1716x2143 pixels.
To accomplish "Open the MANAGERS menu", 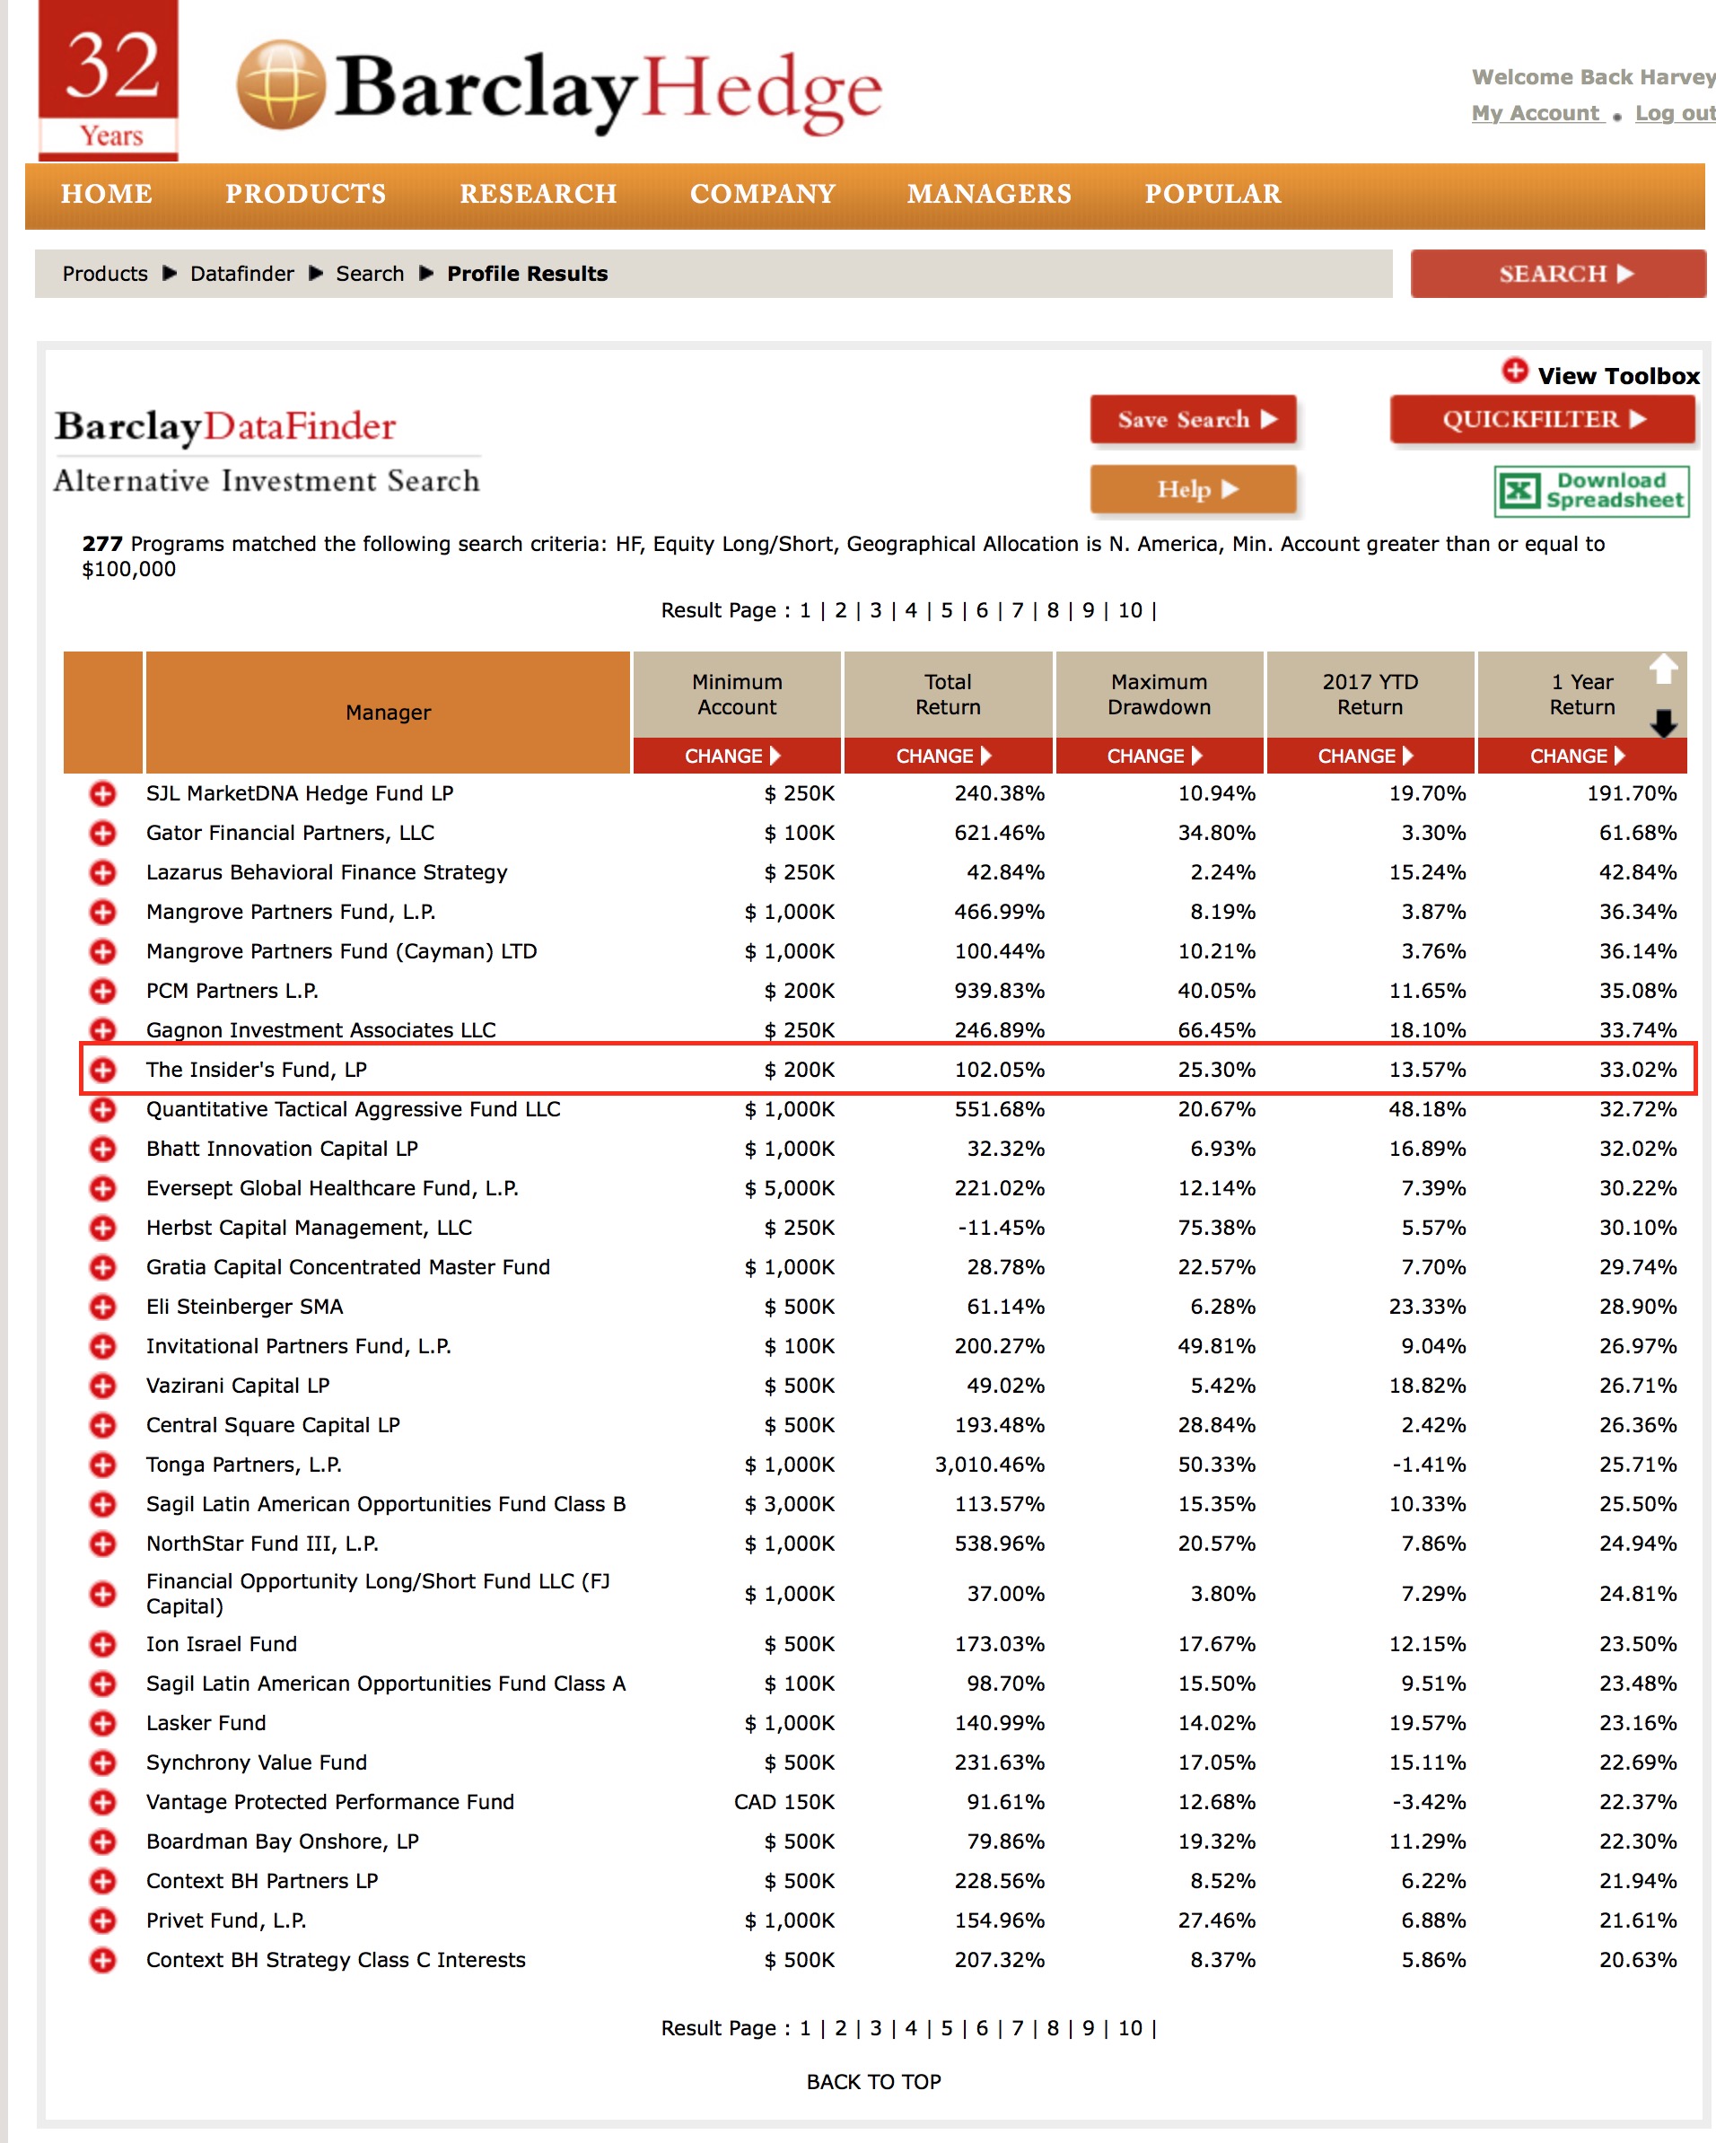I will coord(989,194).
